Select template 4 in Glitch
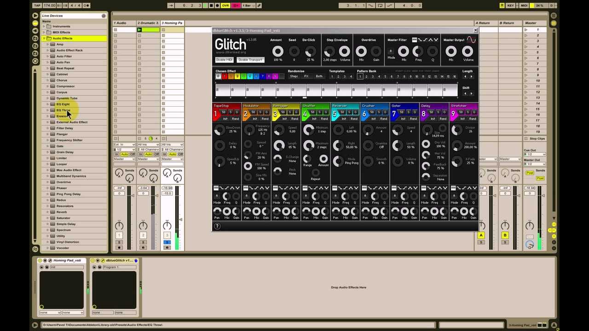The image size is (589, 331). tap(351, 76)
